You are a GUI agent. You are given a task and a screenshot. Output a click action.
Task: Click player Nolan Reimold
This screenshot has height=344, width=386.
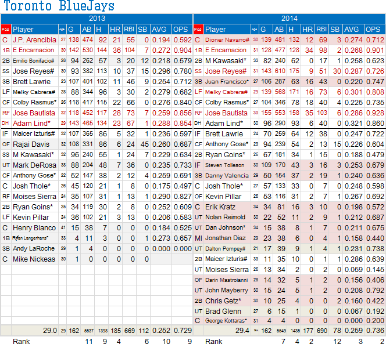pos(225,217)
